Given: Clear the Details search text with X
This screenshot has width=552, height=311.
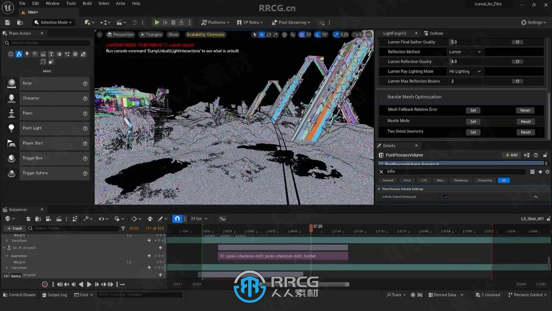Looking at the screenshot, I should point(381,172).
